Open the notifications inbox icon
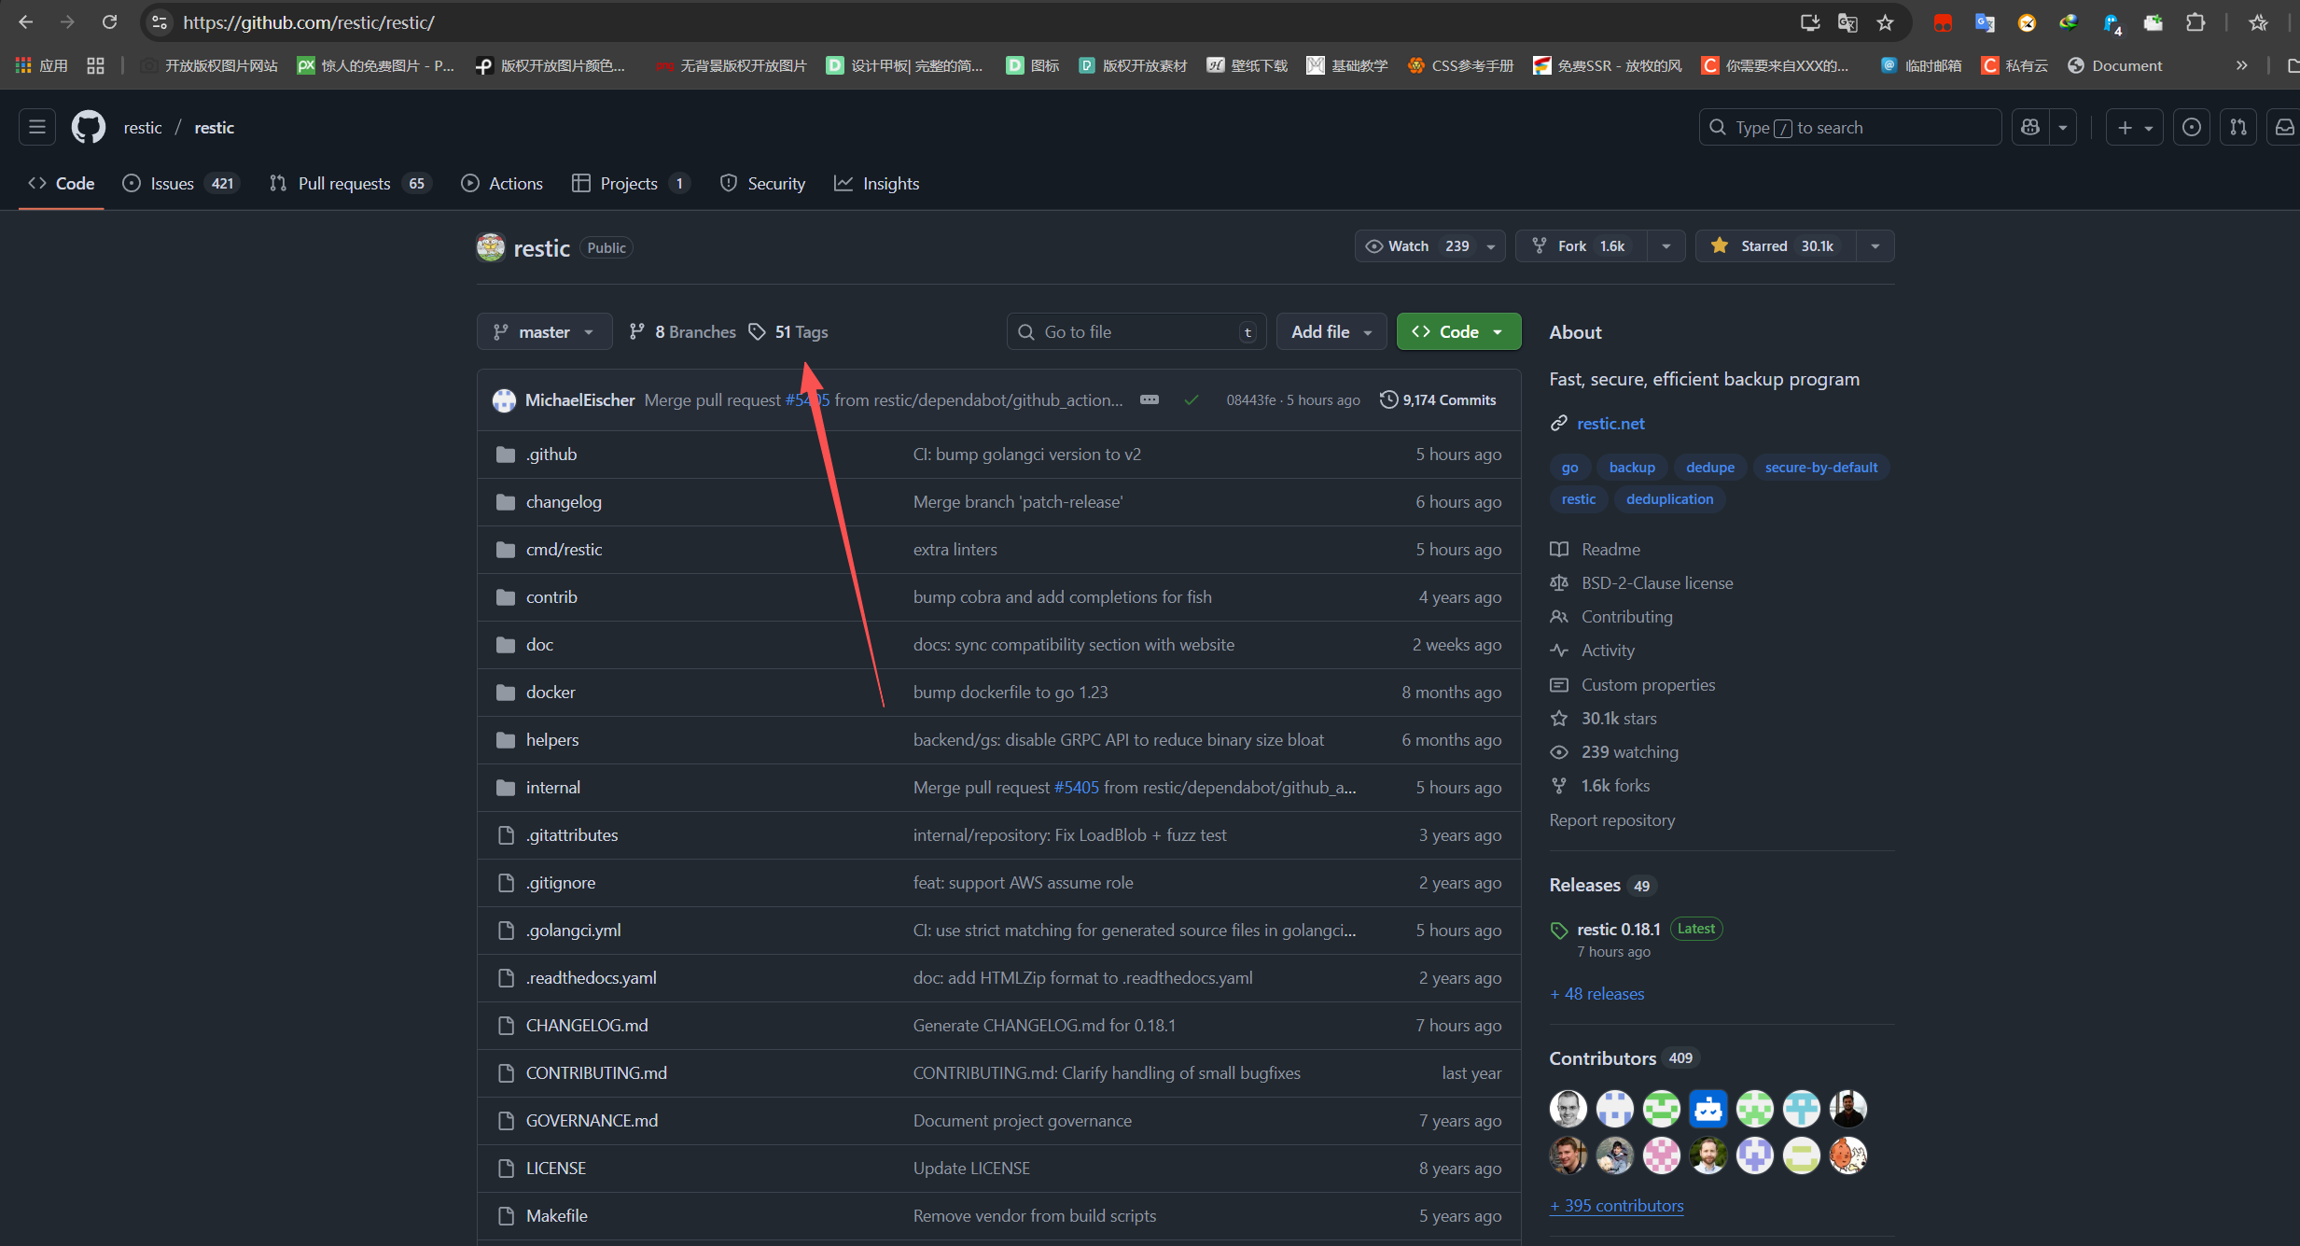2300x1246 pixels. 2284,128
